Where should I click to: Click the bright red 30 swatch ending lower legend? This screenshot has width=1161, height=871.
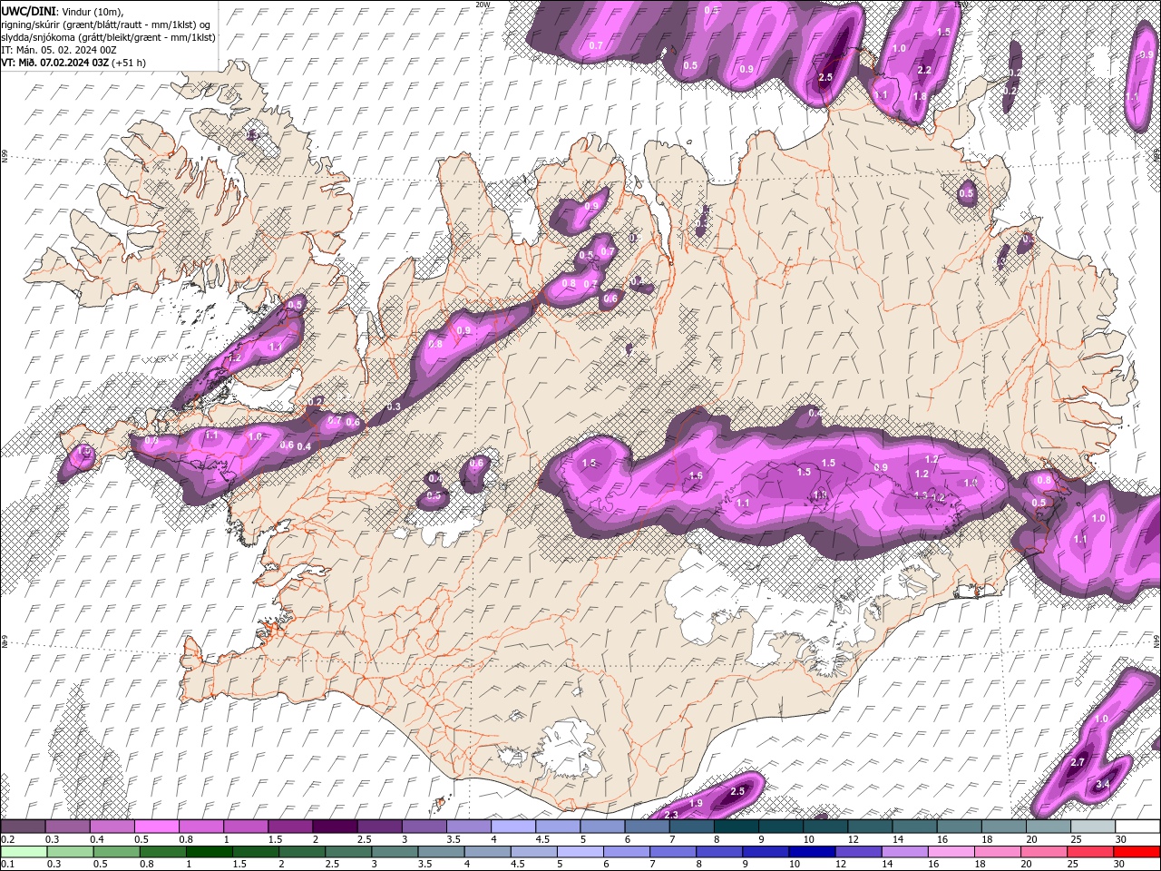click(x=1137, y=852)
